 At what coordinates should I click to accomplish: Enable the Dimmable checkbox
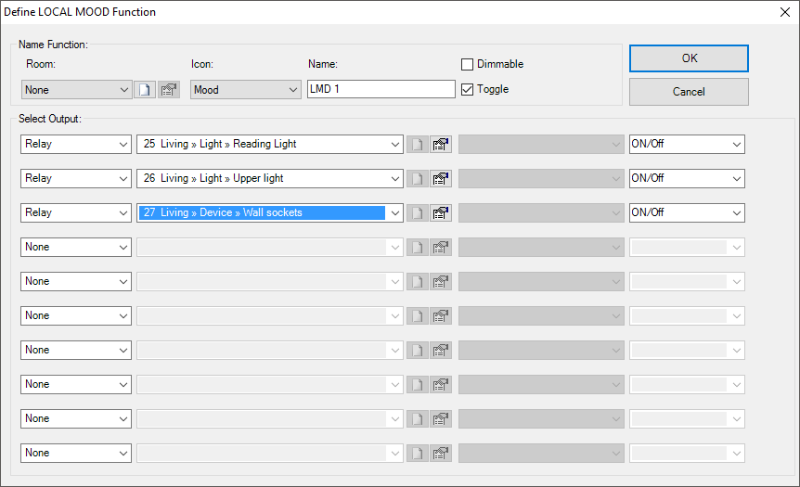tap(468, 64)
